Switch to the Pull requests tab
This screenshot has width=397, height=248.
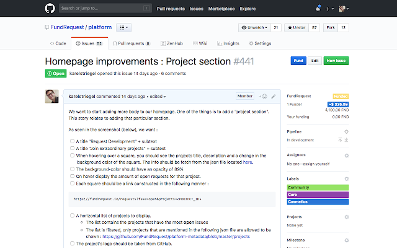(x=132, y=43)
